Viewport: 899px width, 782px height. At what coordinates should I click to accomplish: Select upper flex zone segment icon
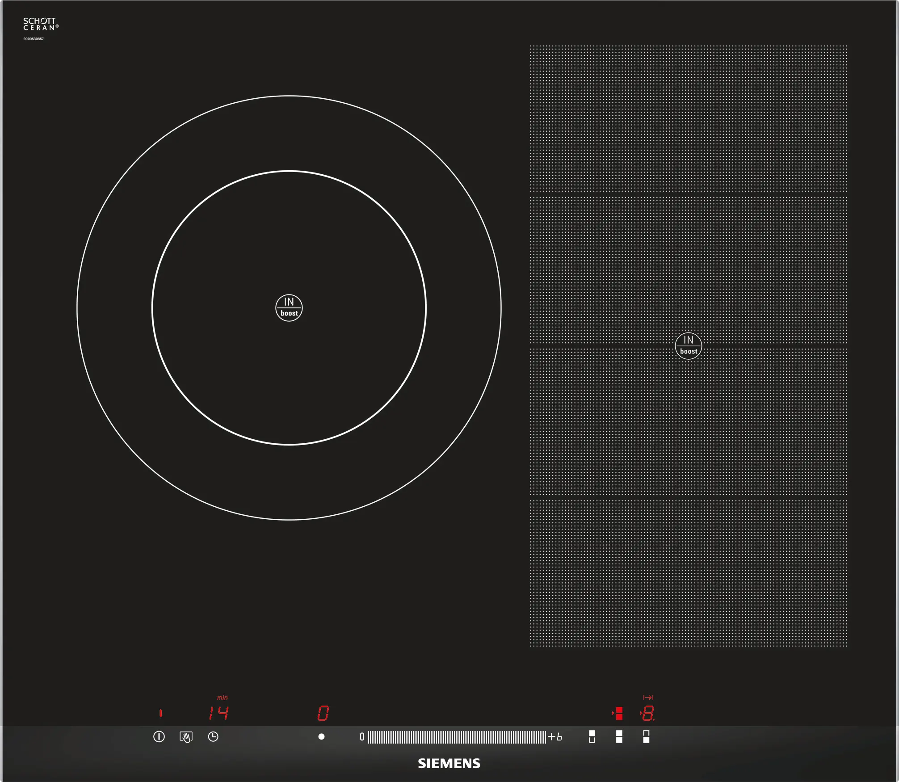click(x=592, y=736)
